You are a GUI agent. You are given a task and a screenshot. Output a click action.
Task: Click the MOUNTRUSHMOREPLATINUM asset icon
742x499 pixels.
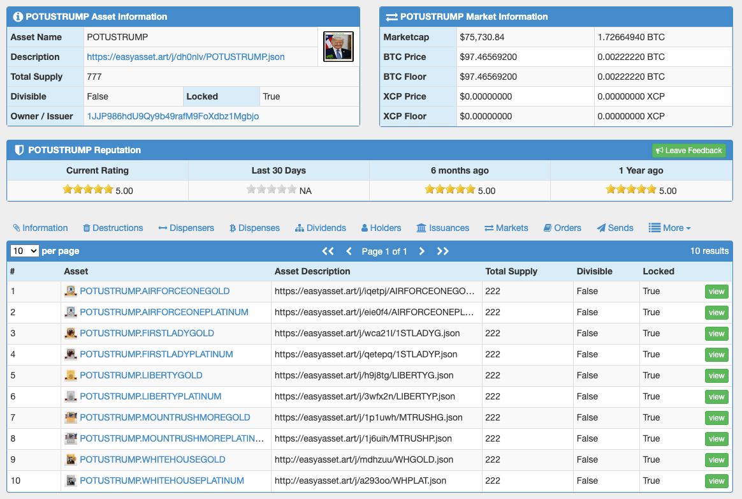(x=71, y=438)
